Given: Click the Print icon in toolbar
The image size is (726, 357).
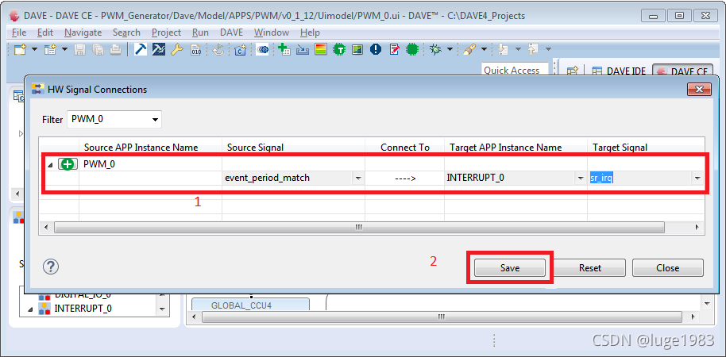Looking at the screenshot, I should coord(115,49).
